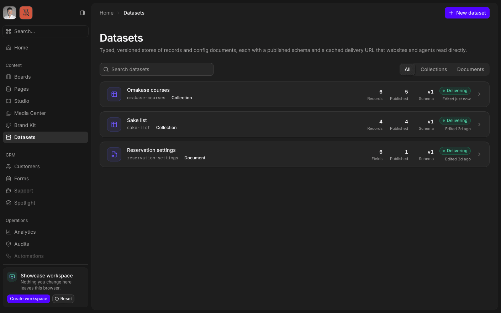The image size is (501, 313).
Task: Click the Media Center icon
Action: [x=9, y=113]
